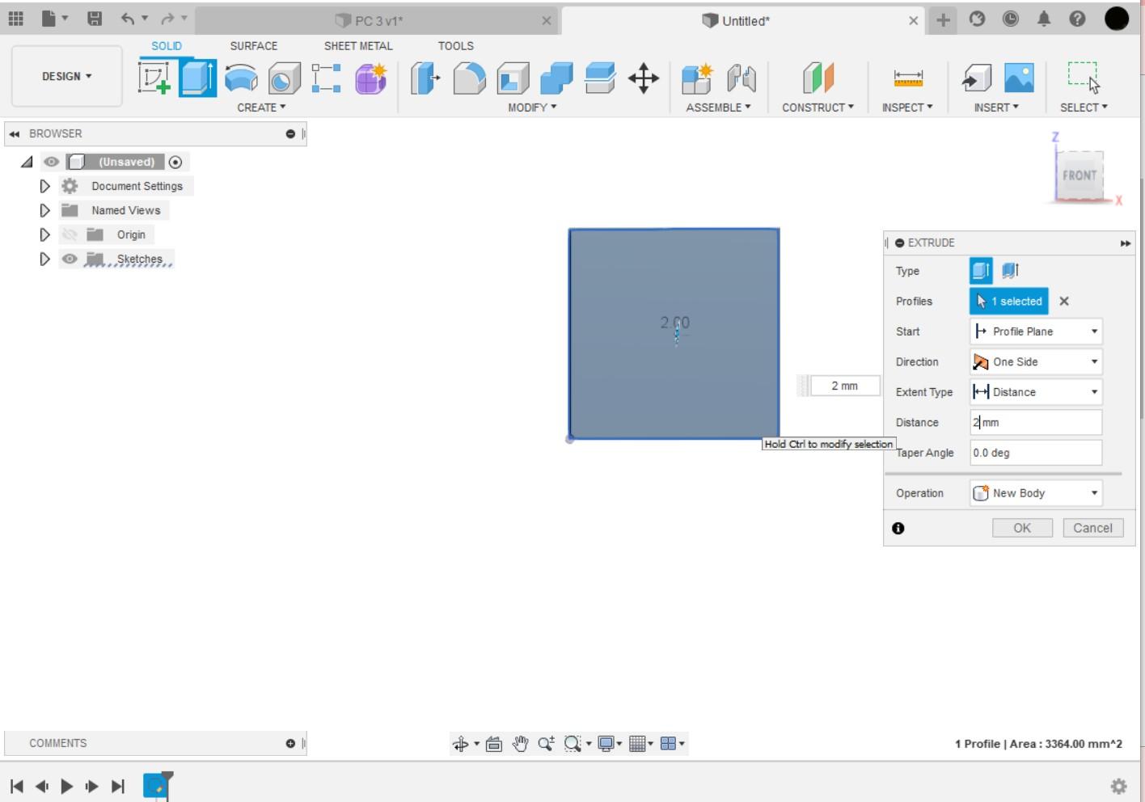Click the Insert Canvas image icon
The height and width of the screenshot is (802, 1145).
tap(1019, 78)
